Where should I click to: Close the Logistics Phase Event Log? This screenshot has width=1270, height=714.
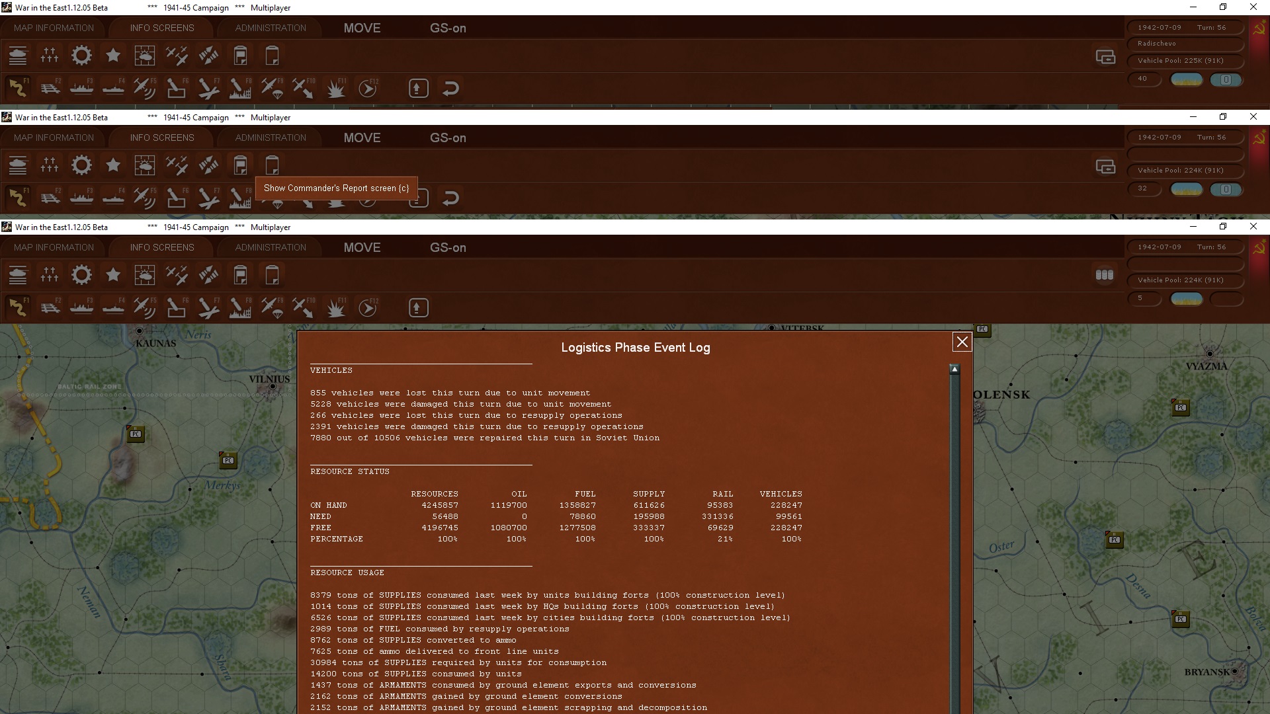tap(962, 342)
